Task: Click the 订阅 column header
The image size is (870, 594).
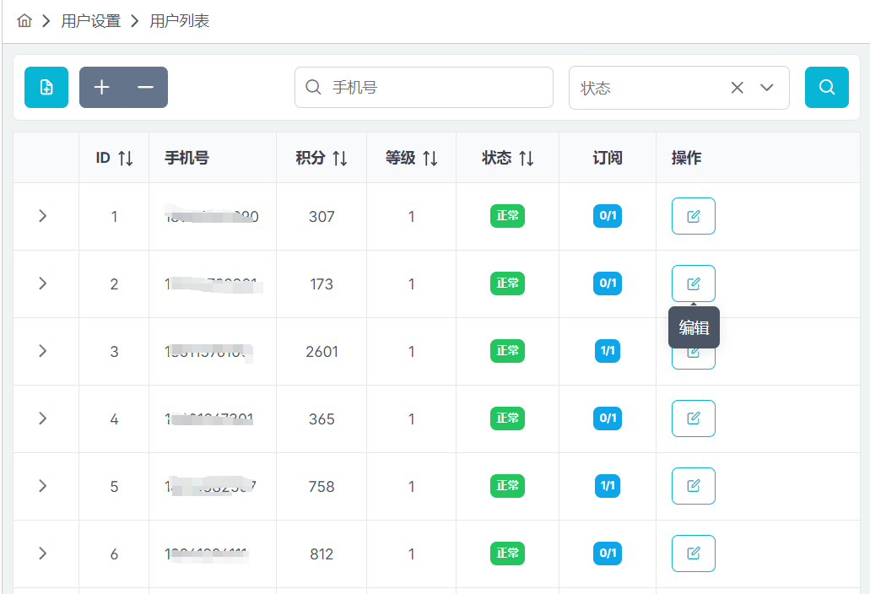Action: (608, 158)
